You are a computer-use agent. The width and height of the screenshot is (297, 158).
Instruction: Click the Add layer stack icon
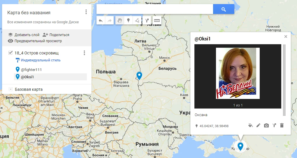coord(10,35)
